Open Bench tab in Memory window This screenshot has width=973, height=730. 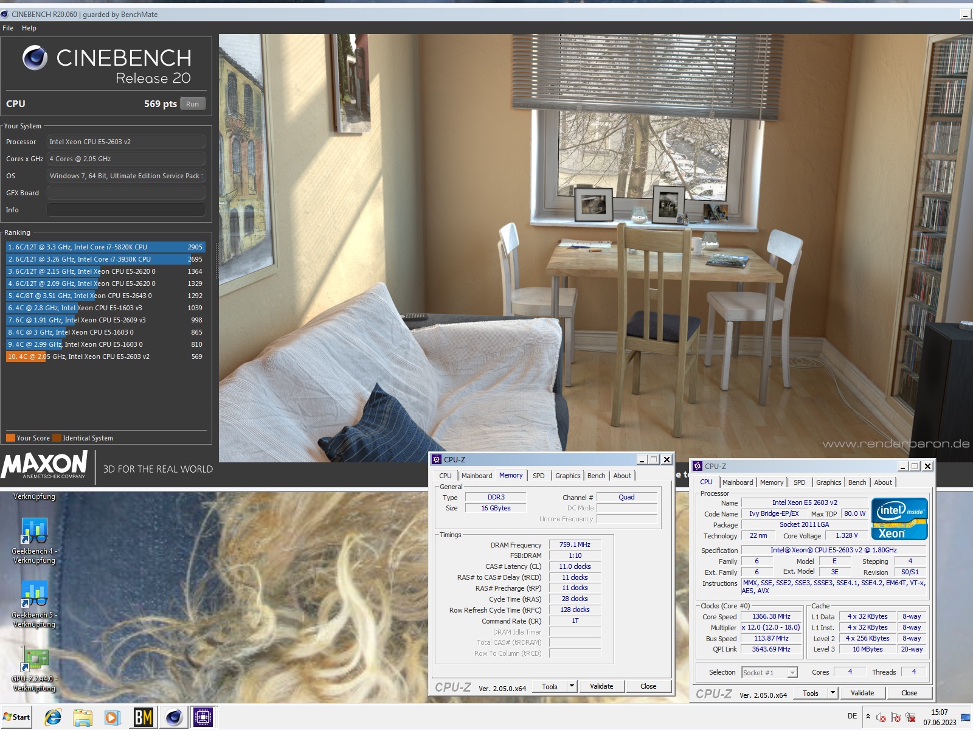(x=597, y=476)
